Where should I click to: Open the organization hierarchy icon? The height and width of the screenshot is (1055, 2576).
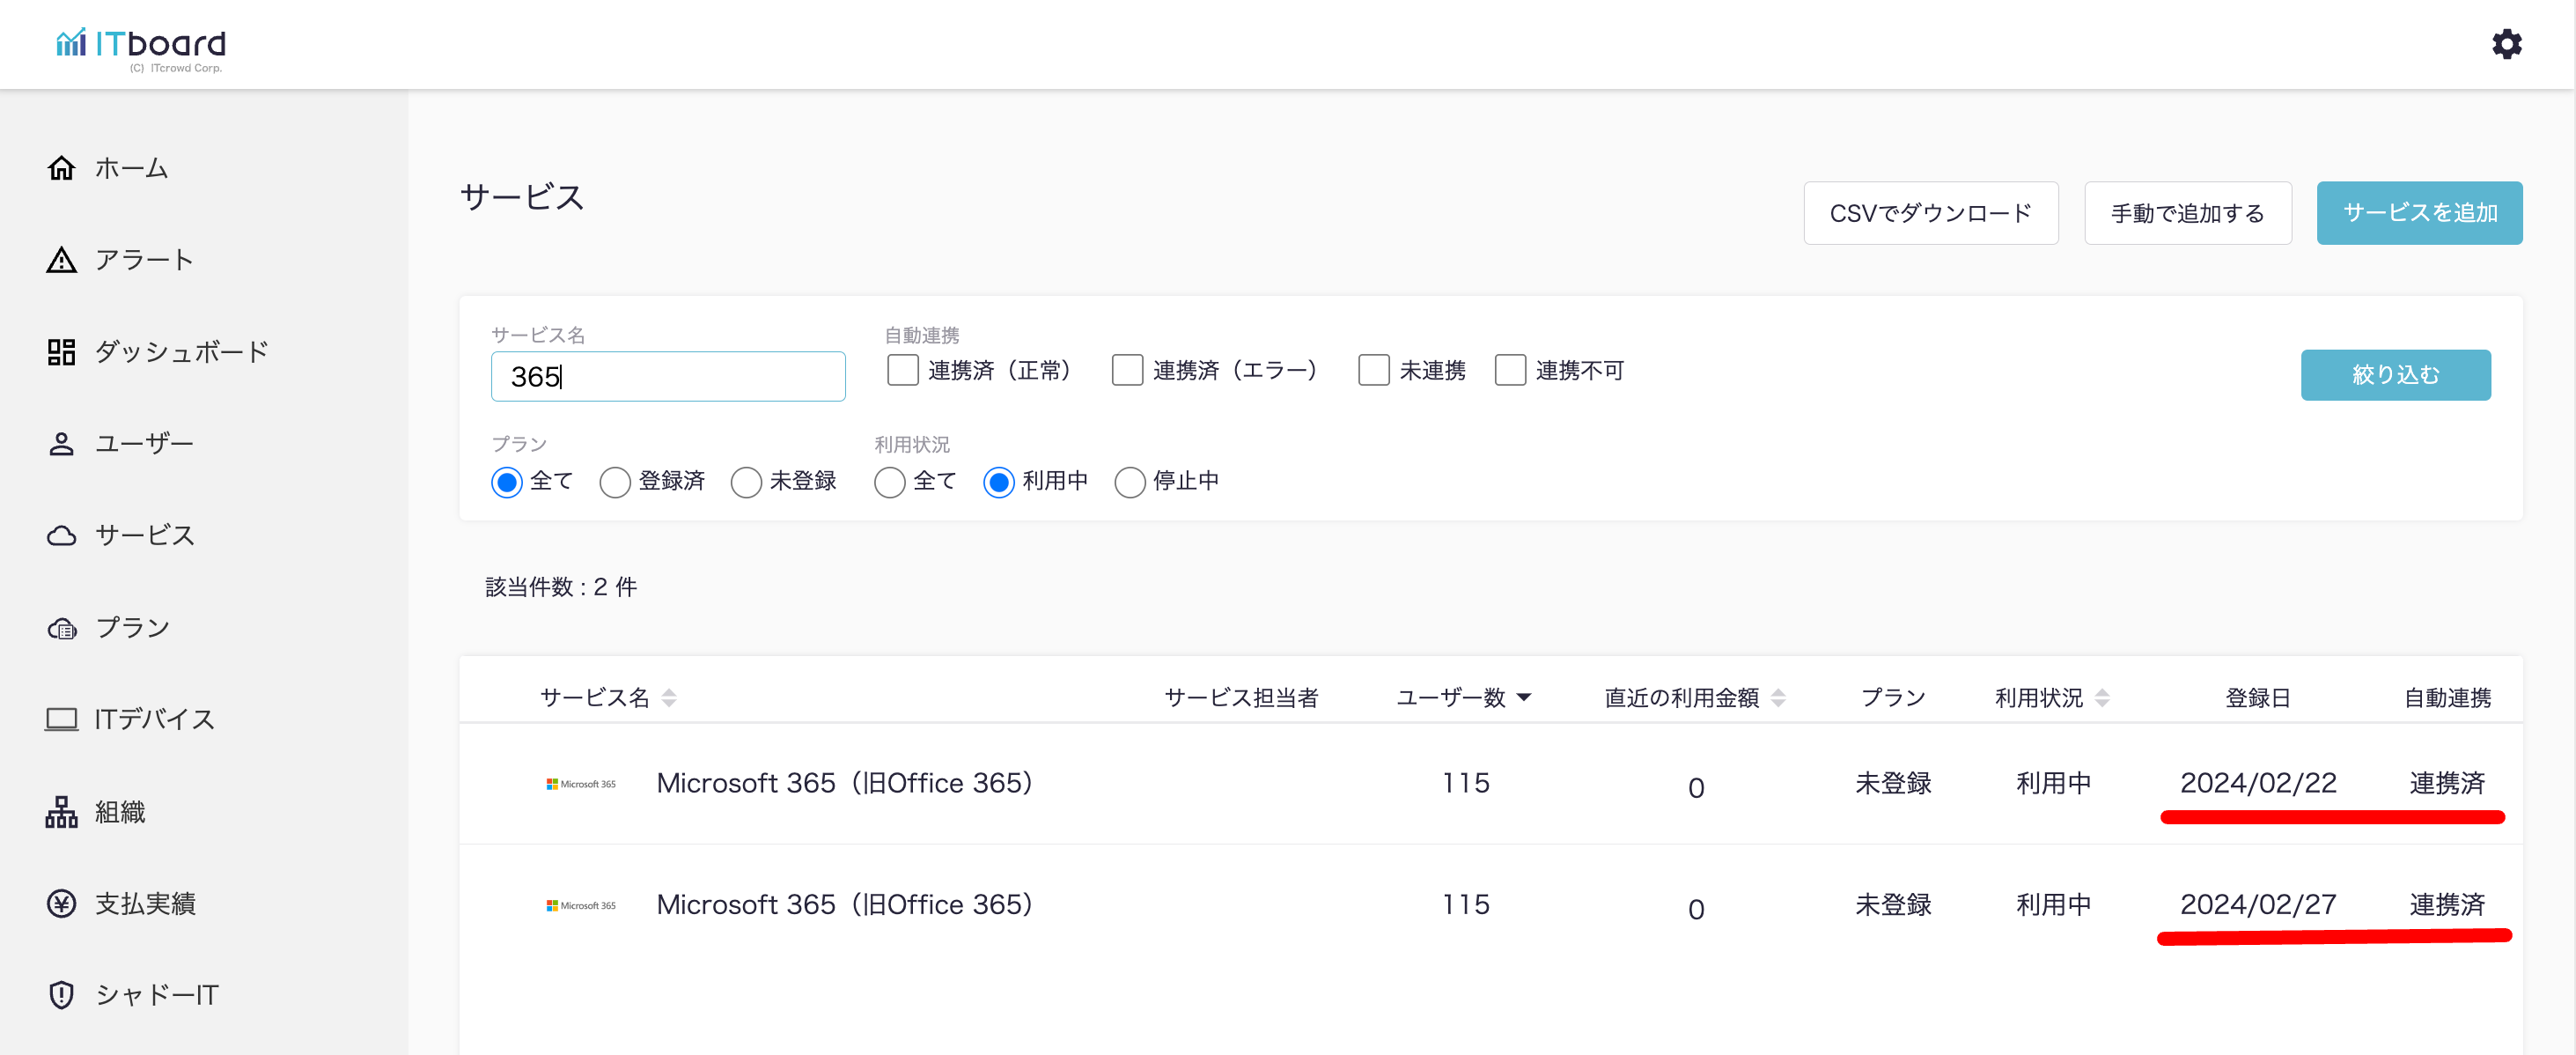[x=61, y=812]
